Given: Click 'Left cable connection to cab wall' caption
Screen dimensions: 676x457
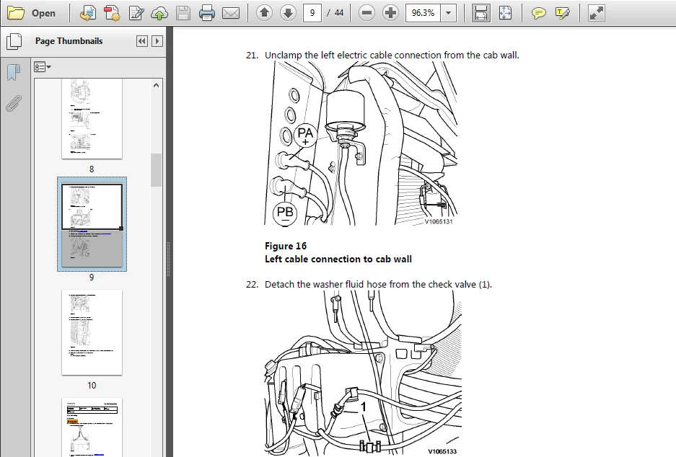Looking at the screenshot, I should click(338, 259).
